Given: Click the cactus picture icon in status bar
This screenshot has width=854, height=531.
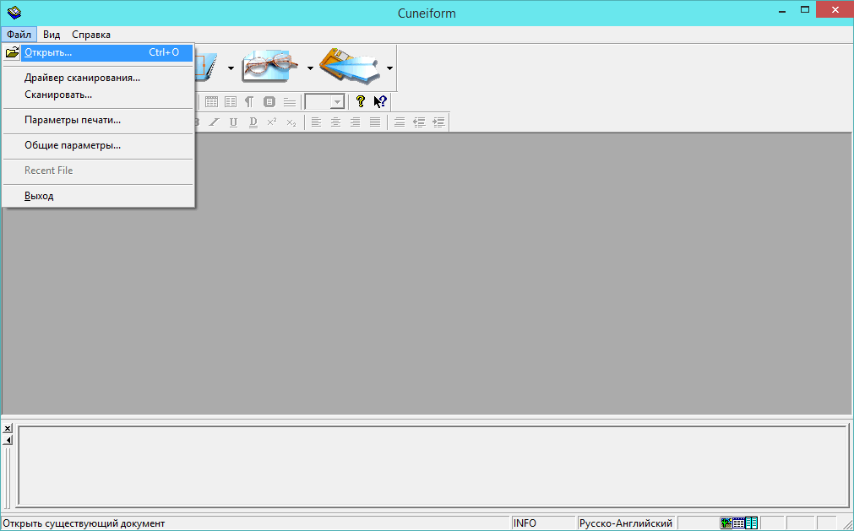Looking at the screenshot, I should pyautogui.click(x=726, y=523).
